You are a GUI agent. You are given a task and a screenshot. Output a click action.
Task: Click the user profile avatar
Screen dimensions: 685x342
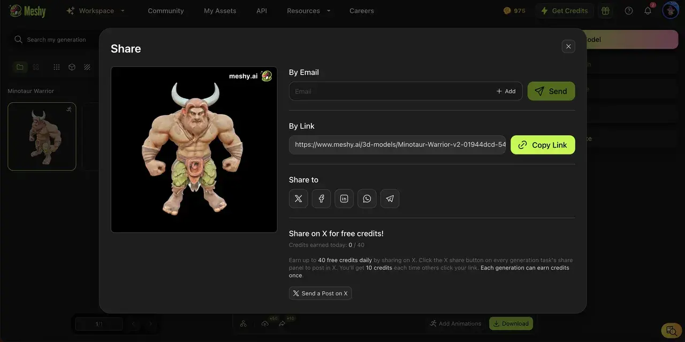pos(670,11)
